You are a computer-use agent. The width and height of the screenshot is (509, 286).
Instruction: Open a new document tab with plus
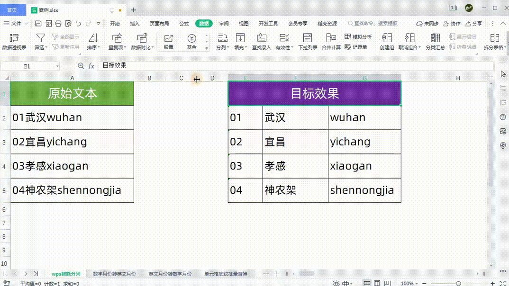[x=134, y=10]
